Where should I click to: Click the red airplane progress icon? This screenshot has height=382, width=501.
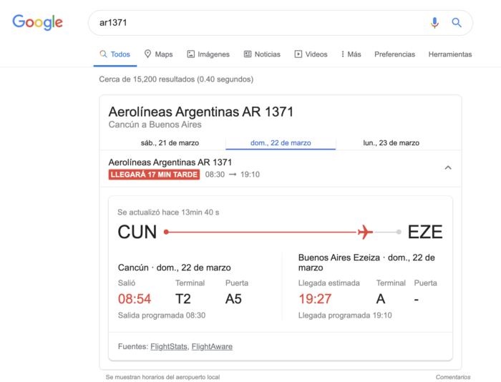365,232
